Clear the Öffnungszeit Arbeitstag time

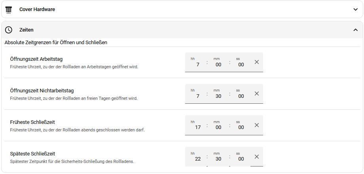(256, 62)
